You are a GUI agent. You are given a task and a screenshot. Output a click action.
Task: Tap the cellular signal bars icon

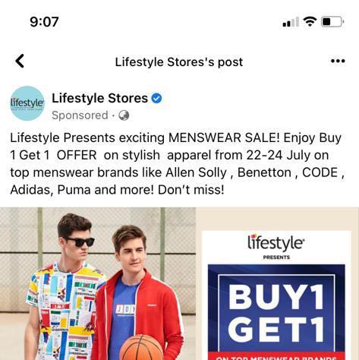point(291,22)
